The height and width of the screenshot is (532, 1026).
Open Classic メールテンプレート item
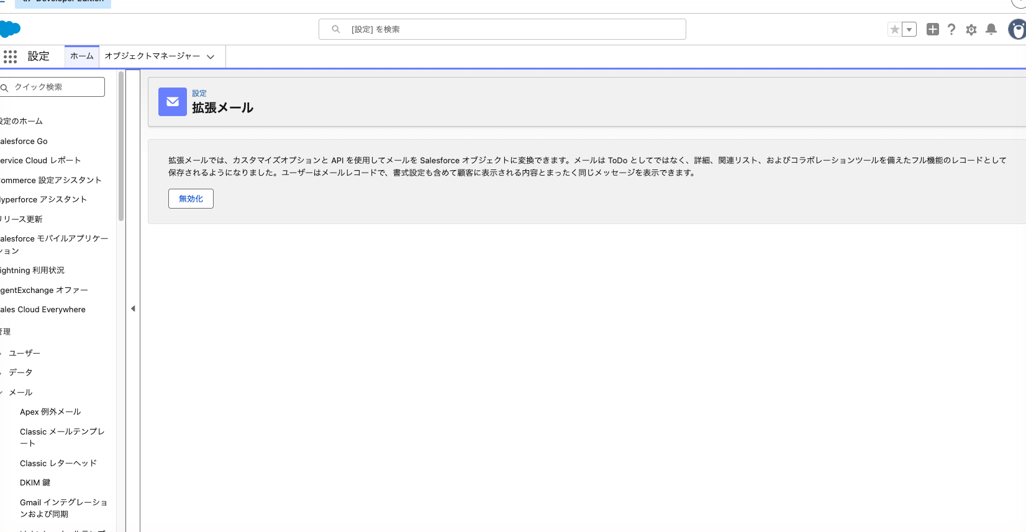click(63, 437)
